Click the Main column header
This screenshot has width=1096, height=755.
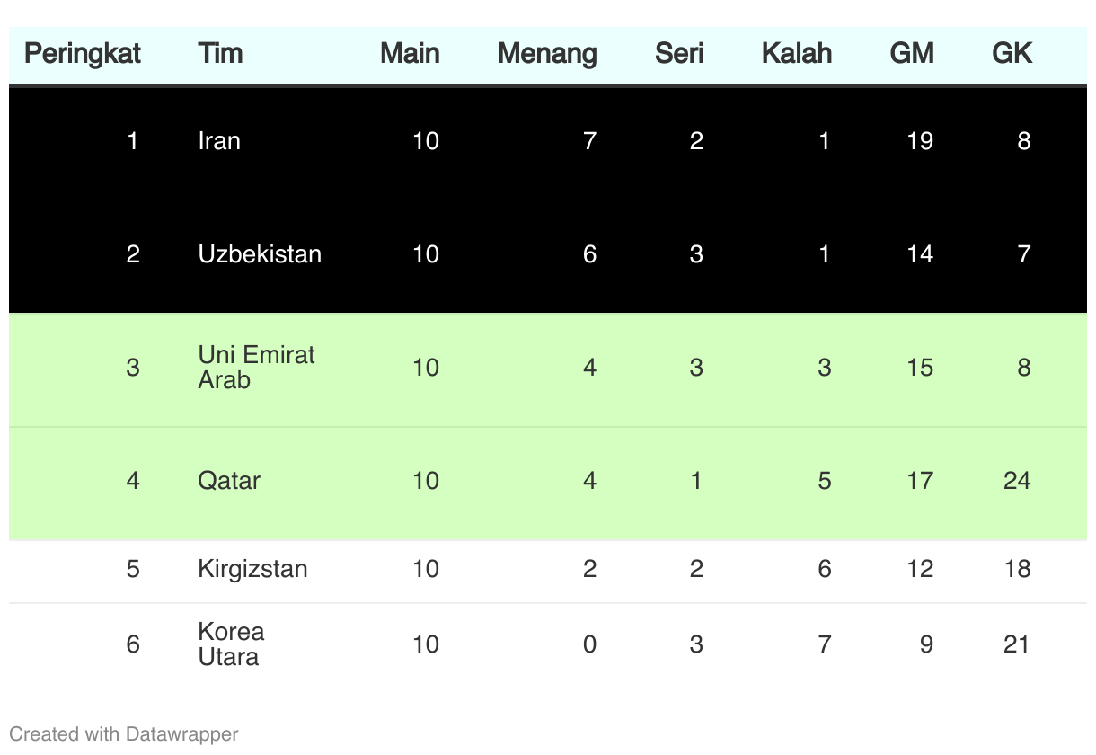pyautogui.click(x=410, y=54)
